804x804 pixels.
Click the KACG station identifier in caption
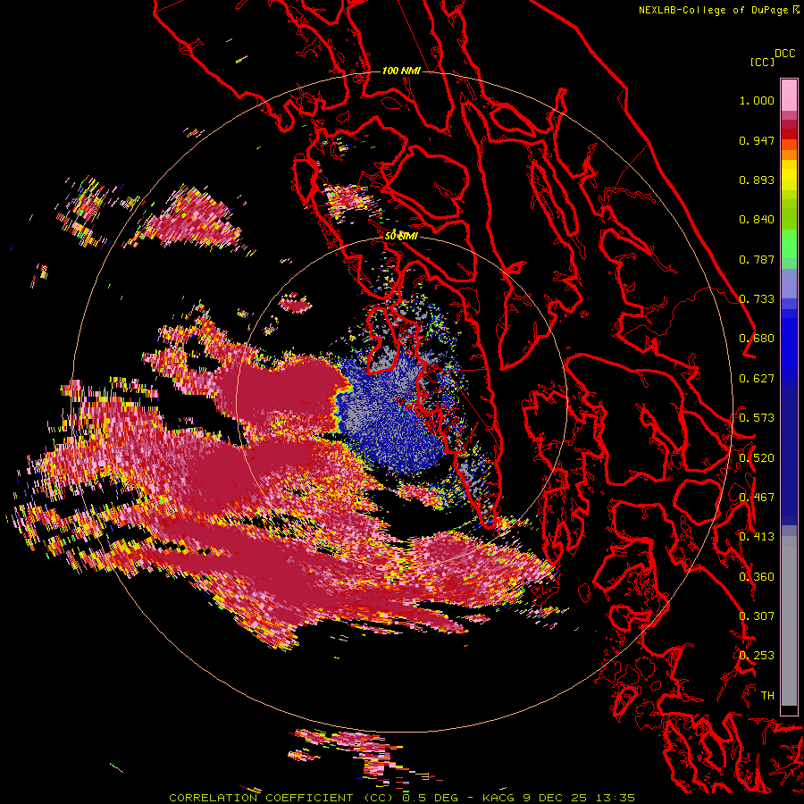[x=500, y=798]
